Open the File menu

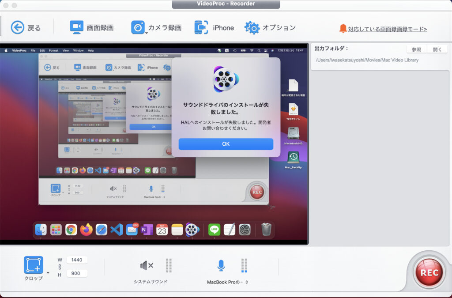pyautogui.click(x=33, y=50)
